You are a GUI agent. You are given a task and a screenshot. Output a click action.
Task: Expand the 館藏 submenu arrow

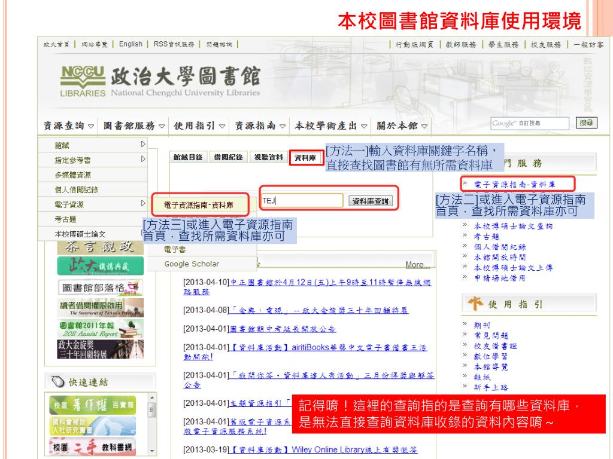pyautogui.click(x=143, y=145)
